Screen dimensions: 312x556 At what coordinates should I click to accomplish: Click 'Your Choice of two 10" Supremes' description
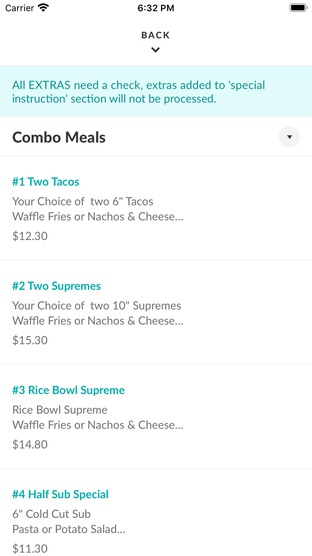(x=97, y=306)
